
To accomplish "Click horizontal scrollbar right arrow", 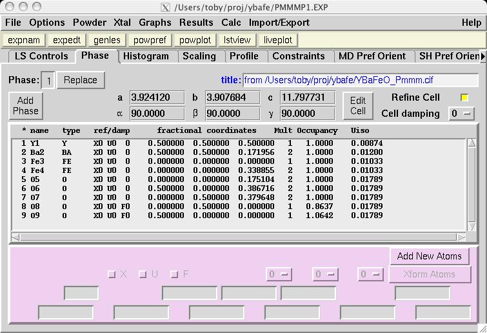I will (x=462, y=237).
